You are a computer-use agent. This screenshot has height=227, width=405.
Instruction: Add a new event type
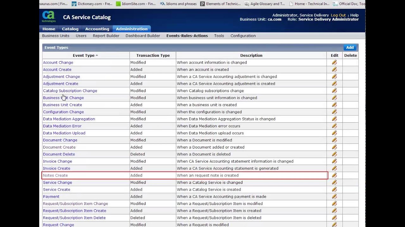(350, 48)
